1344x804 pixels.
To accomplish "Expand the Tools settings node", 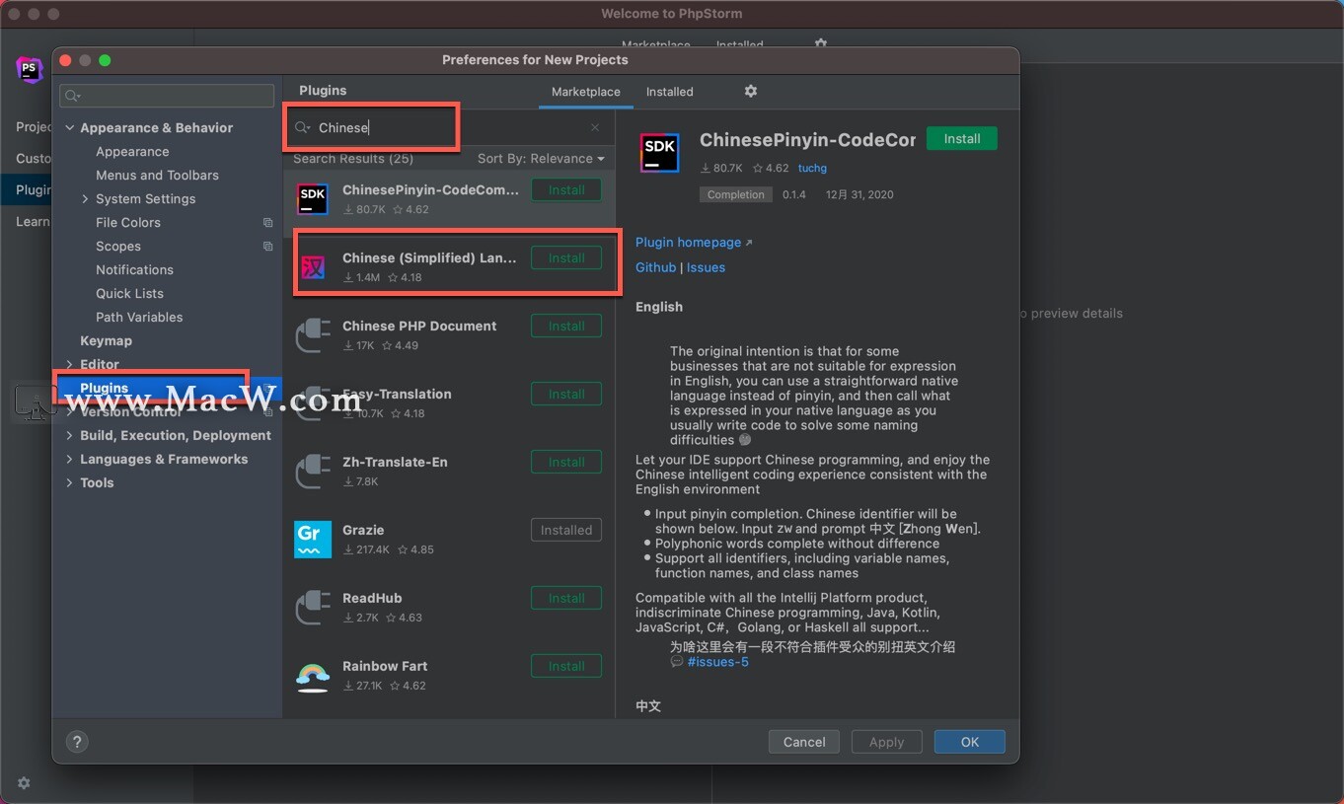I will 69,483.
